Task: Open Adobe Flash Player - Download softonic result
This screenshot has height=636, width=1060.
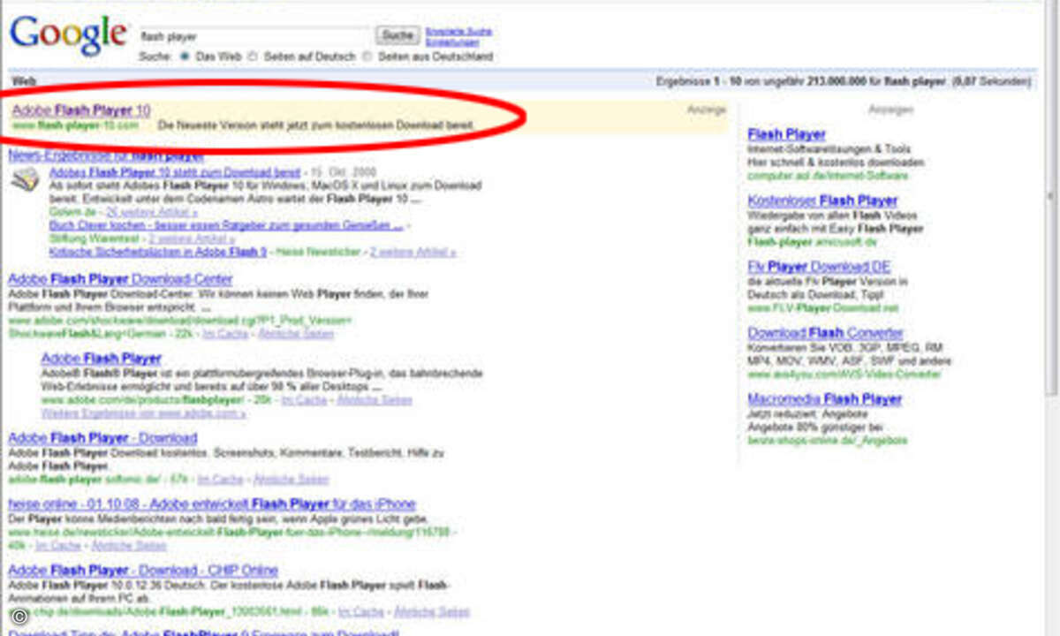Action: [x=102, y=438]
